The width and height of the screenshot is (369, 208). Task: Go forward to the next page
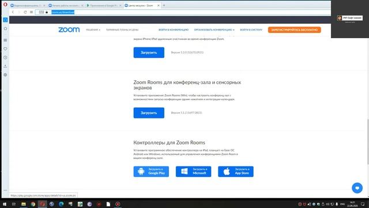pyautogui.click(x=19, y=12)
